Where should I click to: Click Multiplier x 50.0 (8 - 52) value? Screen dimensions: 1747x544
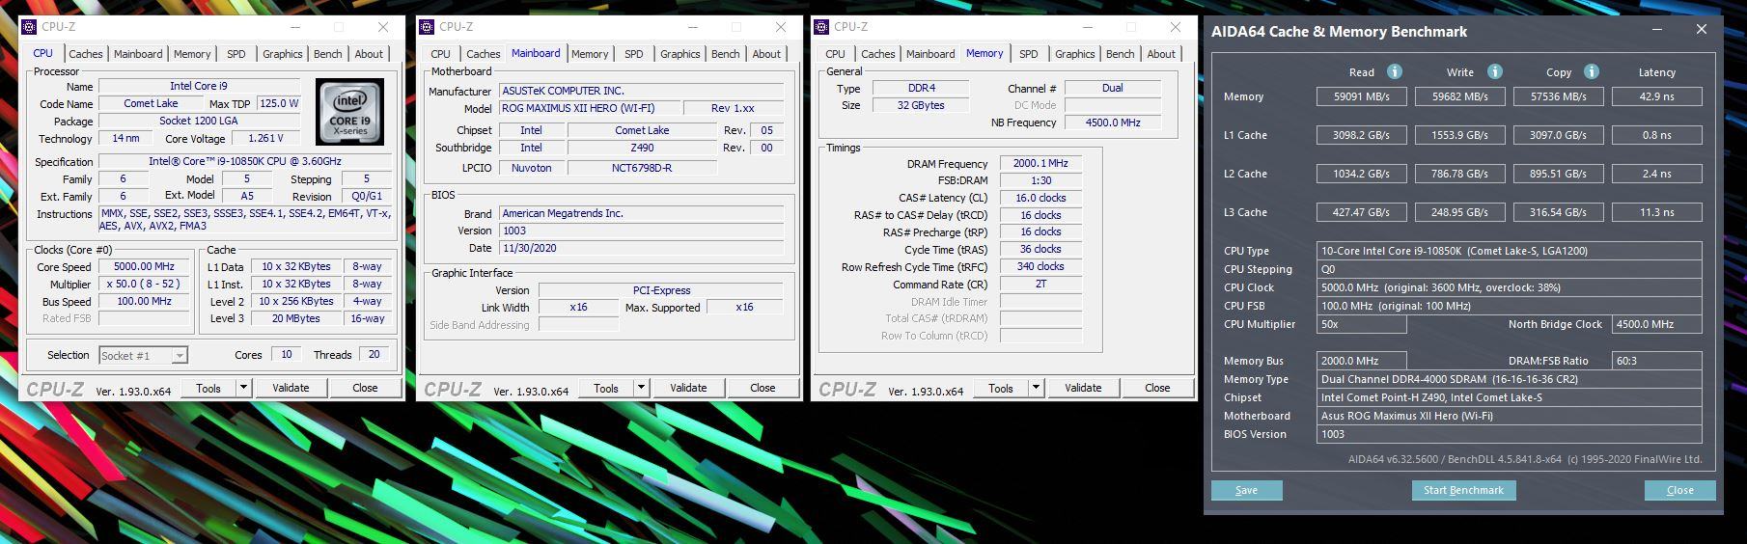pos(145,285)
